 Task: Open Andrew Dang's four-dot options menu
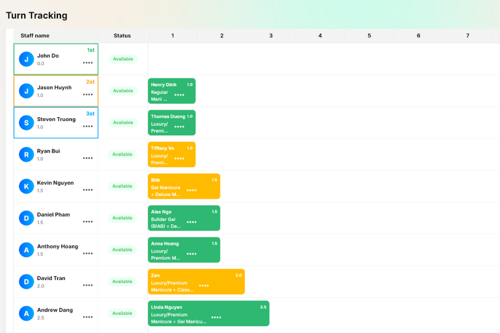point(88,317)
